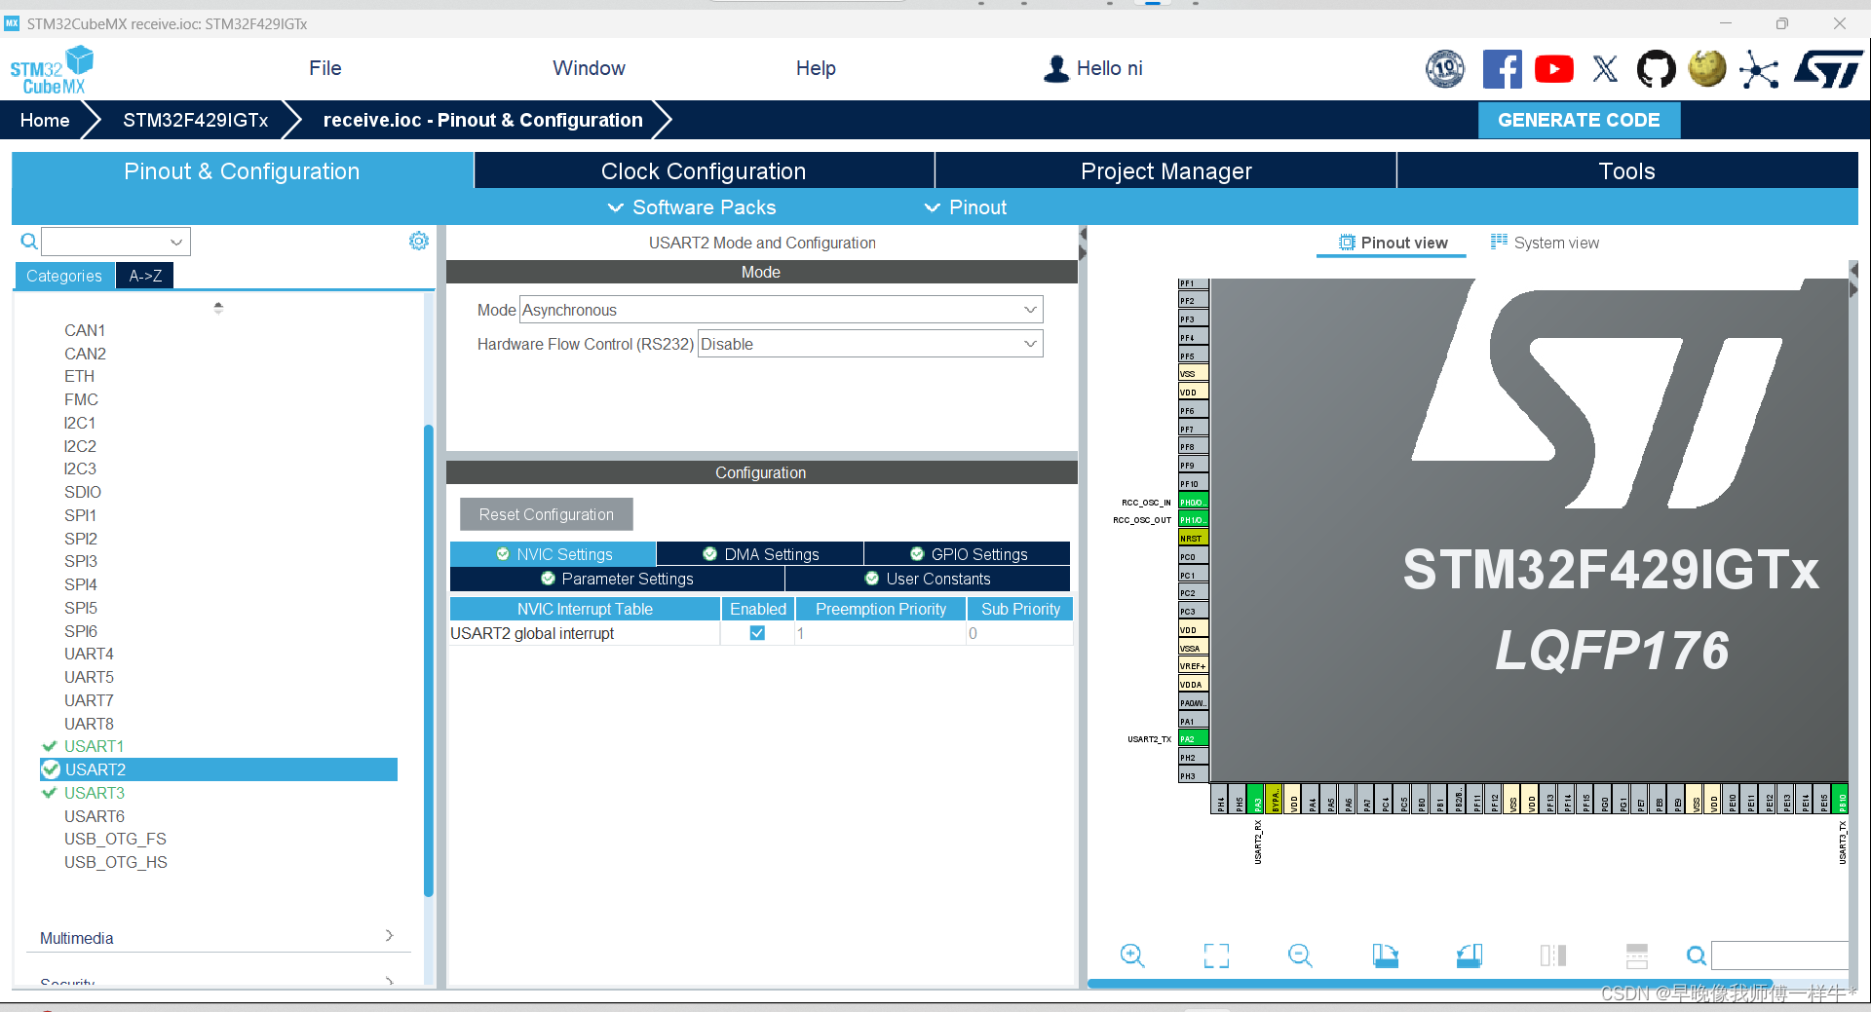Open the ST community globe icon
Viewport: 1871px width, 1012px height.
(x=1707, y=69)
